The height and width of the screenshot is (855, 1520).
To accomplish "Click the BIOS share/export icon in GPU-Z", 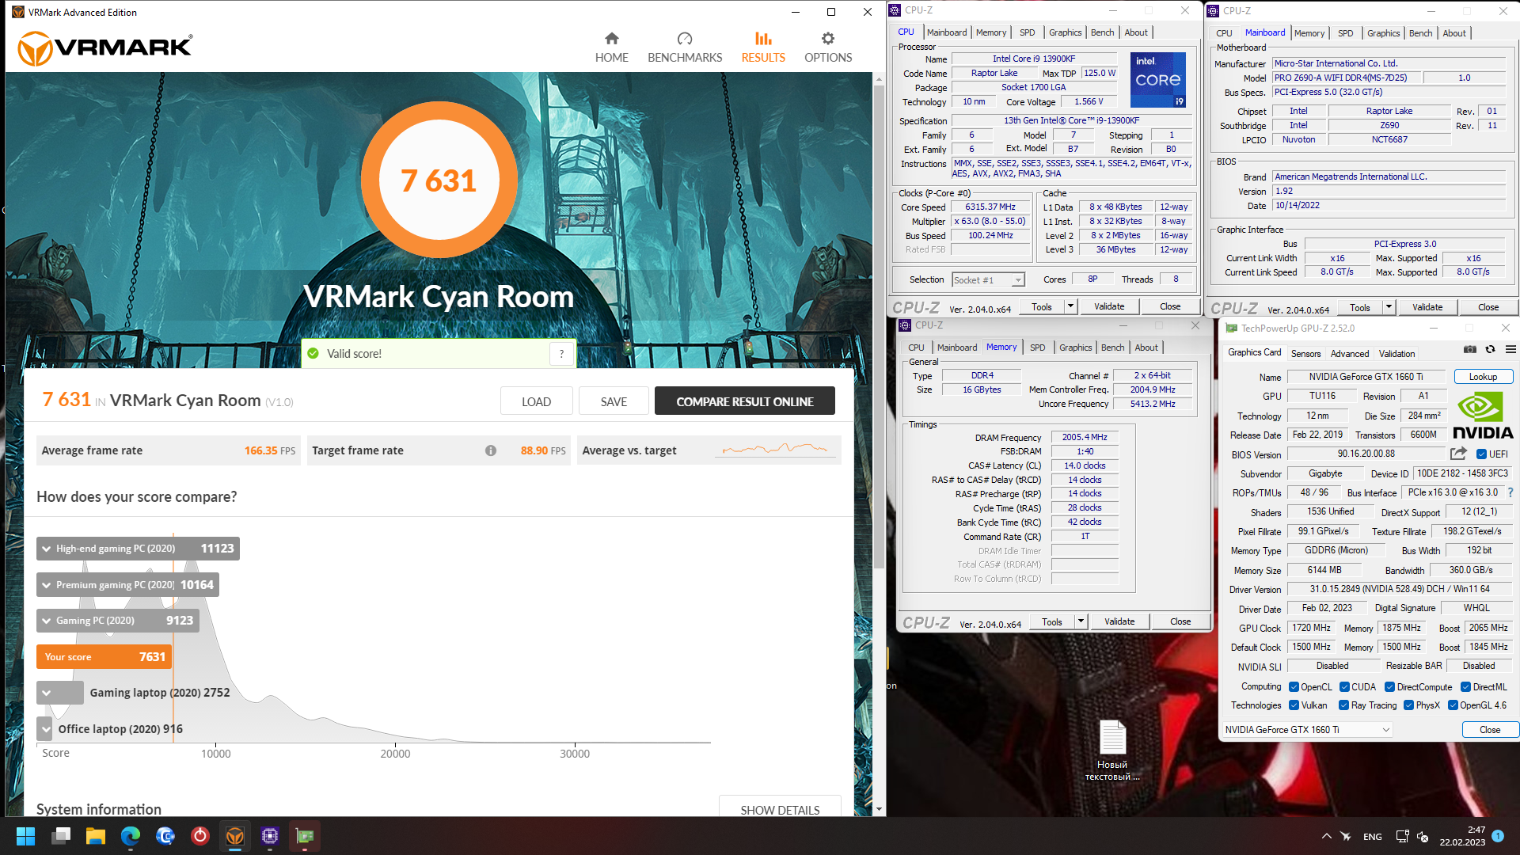I will click(x=1458, y=454).
